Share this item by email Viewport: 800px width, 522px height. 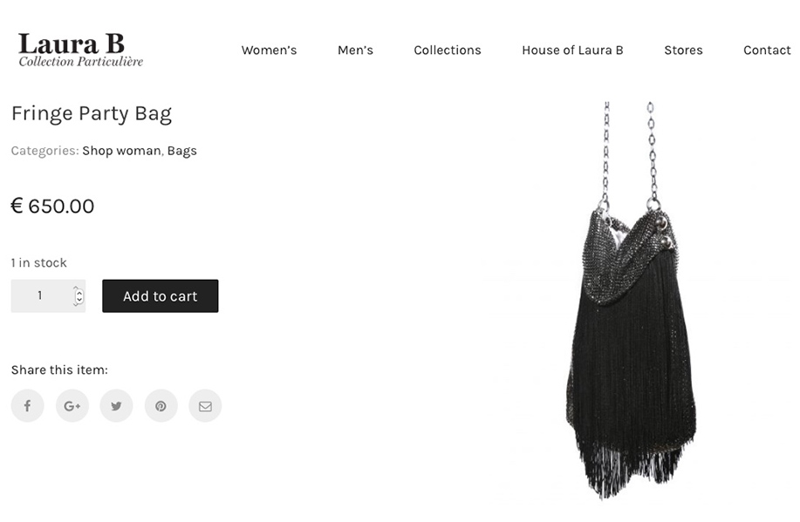(205, 406)
